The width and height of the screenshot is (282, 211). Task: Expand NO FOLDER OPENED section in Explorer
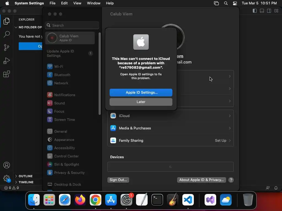[x=28, y=27]
